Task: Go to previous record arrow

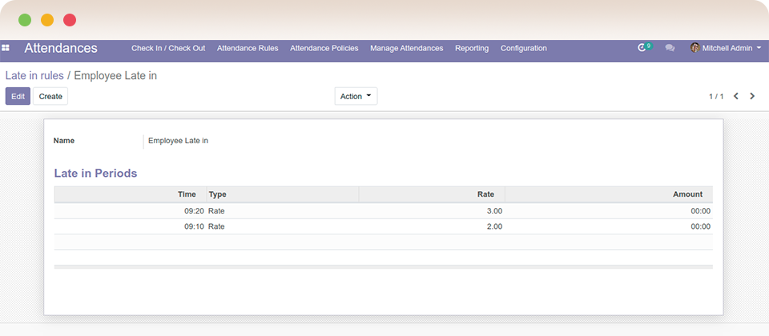Action: tap(735, 96)
